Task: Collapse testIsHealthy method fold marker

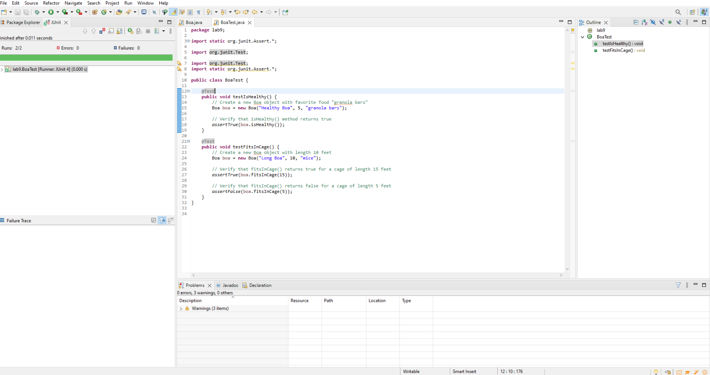Action: point(189,91)
